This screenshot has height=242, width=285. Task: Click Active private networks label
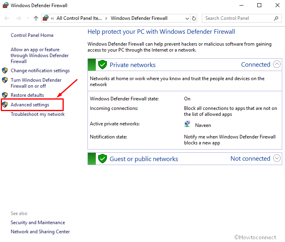pyautogui.click(x=115, y=124)
